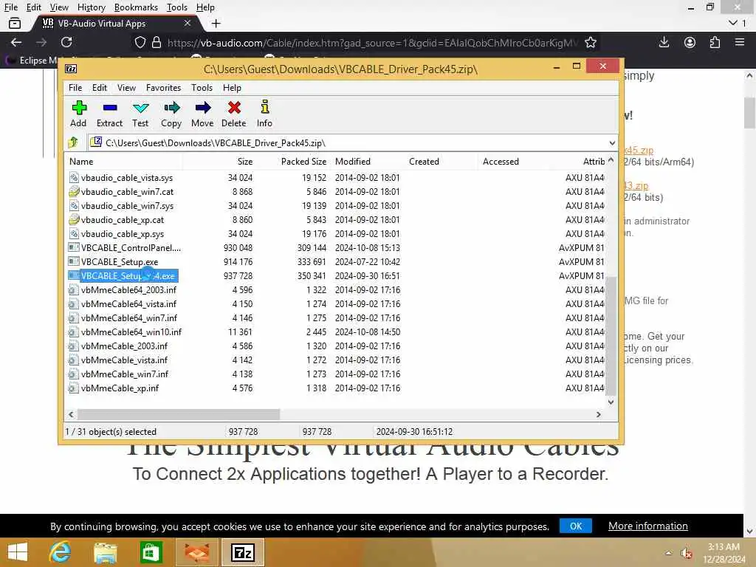Open 7-Zip Help menu
This screenshot has height=567, width=756.
pyautogui.click(x=232, y=88)
